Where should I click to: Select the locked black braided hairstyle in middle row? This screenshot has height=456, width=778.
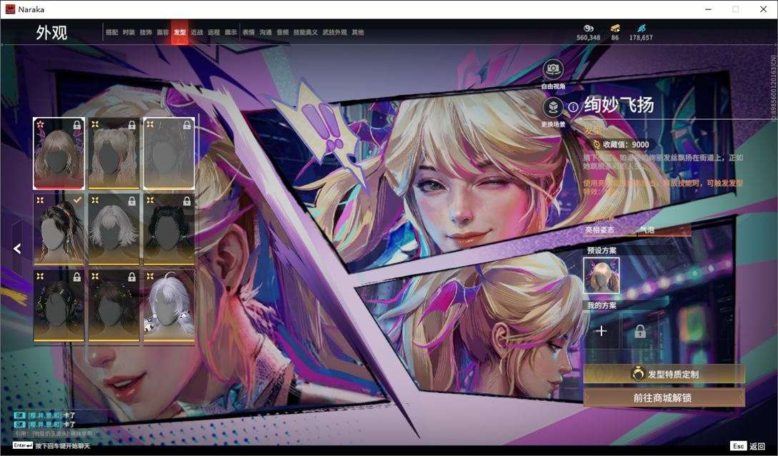[x=169, y=229]
